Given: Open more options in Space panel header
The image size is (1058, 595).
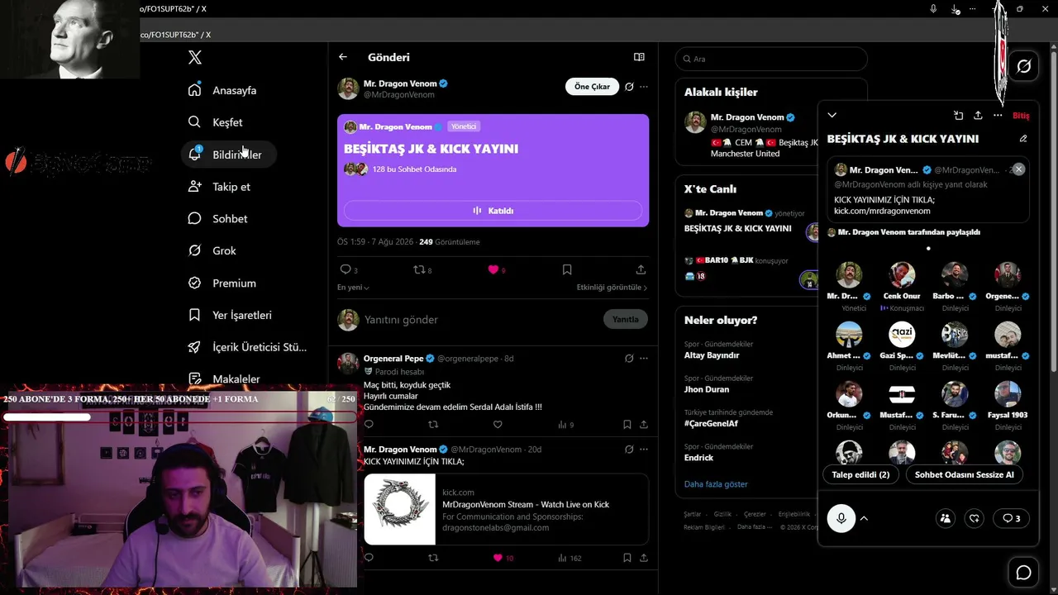Looking at the screenshot, I should pyautogui.click(x=998, y=116).
